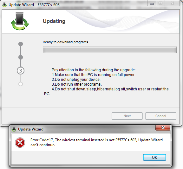Click the second step dot in tracker
The height and width of the screenshot is (169, 183).
21,57
